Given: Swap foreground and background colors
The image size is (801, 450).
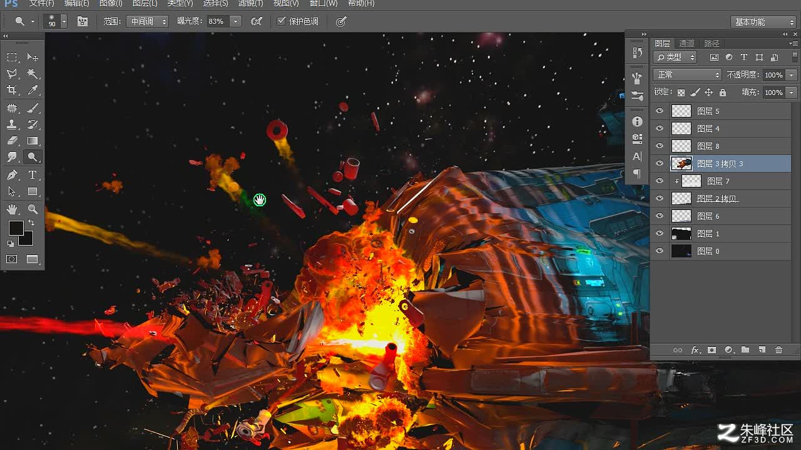Looking at the screenshot, I should 31,222.
